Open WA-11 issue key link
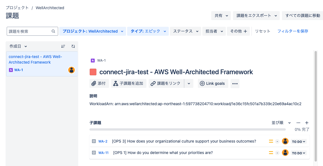 tap(103, 153)
